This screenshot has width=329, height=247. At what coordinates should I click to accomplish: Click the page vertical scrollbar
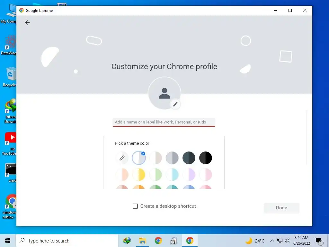307,138
